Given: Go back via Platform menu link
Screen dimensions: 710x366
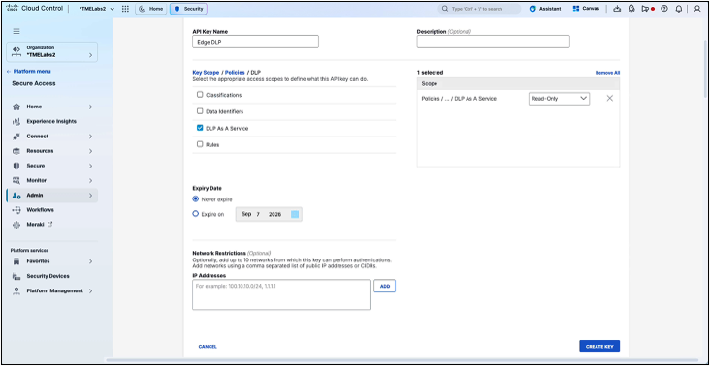Looking at the screenshot, I should click(28, 72).
